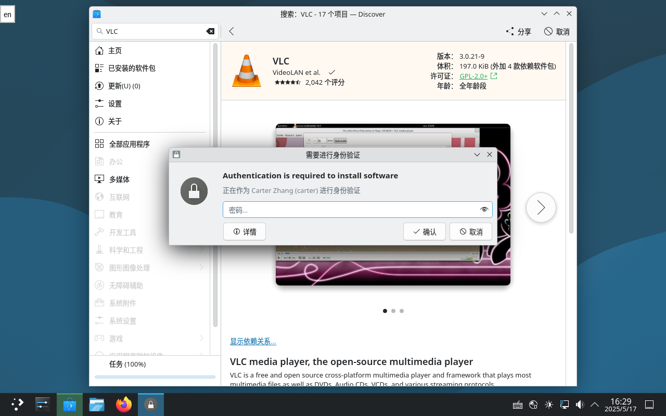The height and width of the screenshot is (416, 666).
Task: Click the home icon beside 主页
Action: pos(99,50)
